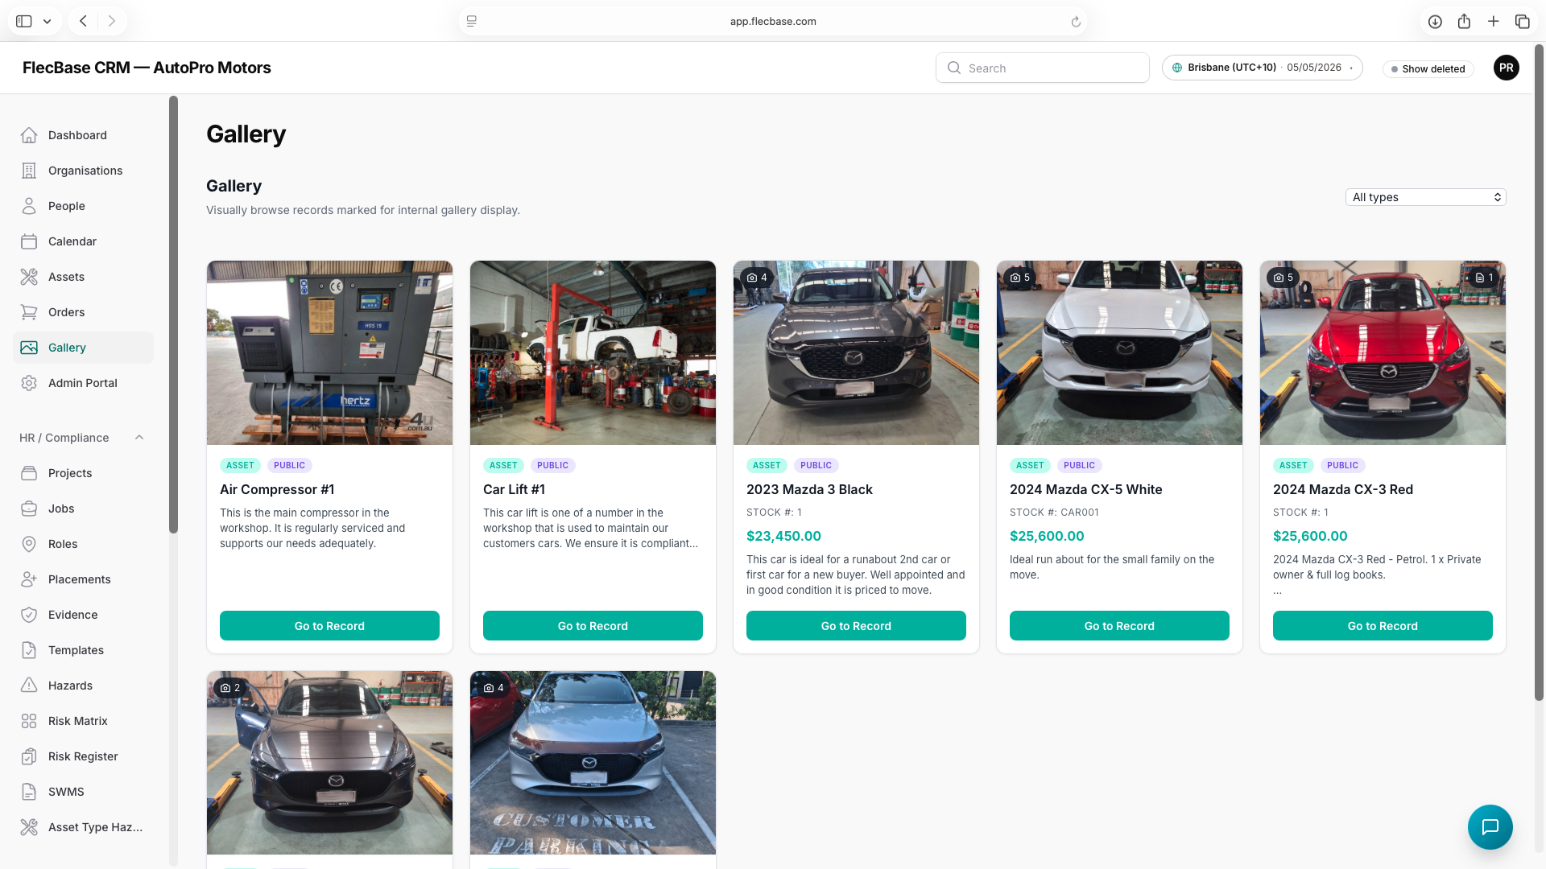The height and width of the screenshot is (869, 1546).
Task: Click the 2024 Mazda CX-3 Red title
Action: point(1343,489)
